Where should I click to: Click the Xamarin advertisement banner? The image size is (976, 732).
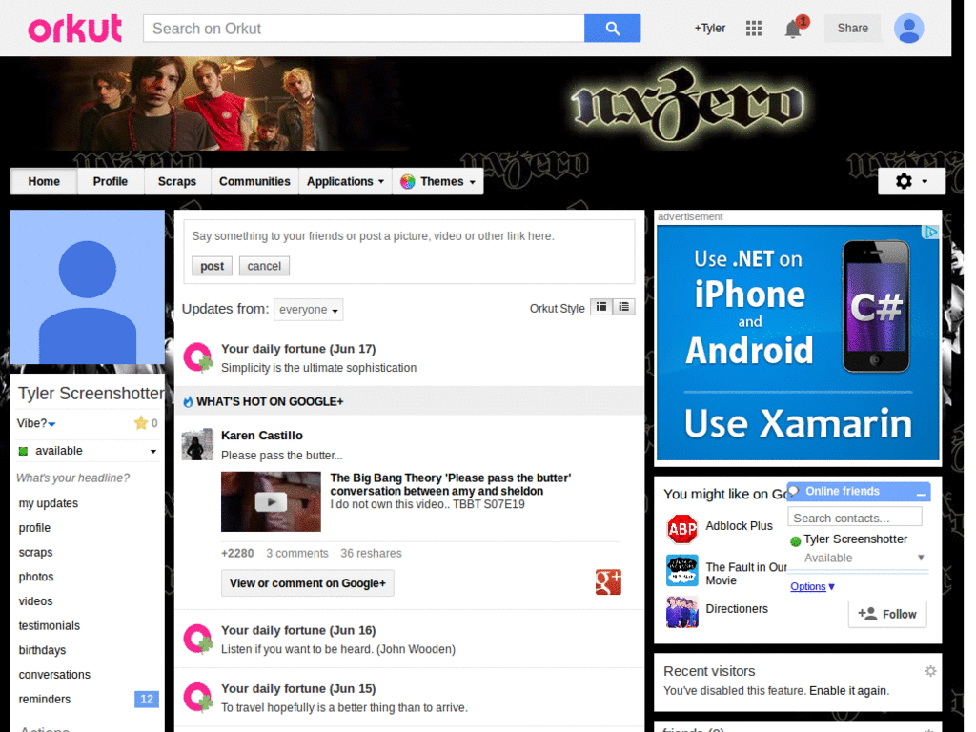click(x=798, y=342)
